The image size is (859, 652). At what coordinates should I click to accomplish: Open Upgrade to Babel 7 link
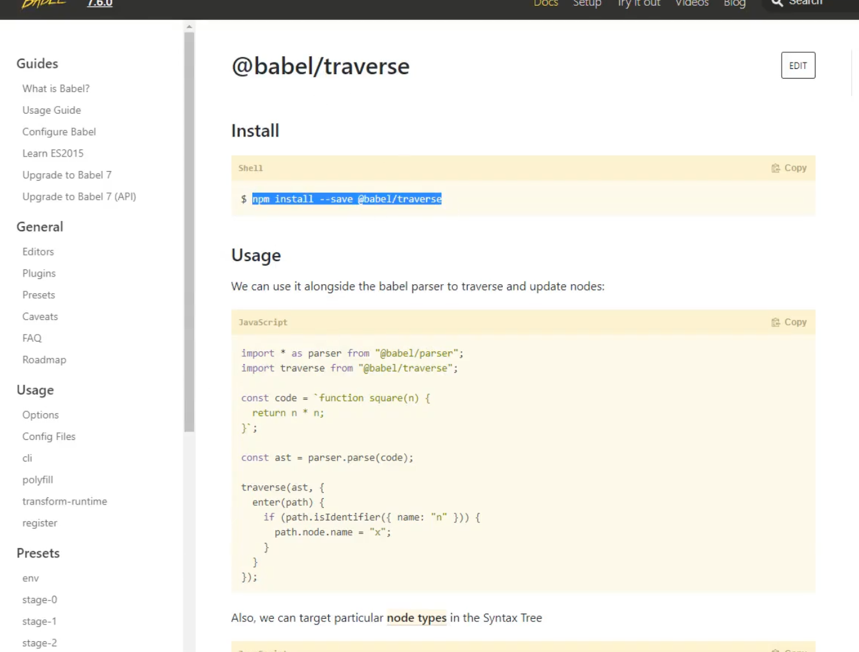tap(67, 176)
